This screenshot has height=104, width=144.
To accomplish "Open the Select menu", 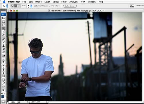I will click(56, 2).
